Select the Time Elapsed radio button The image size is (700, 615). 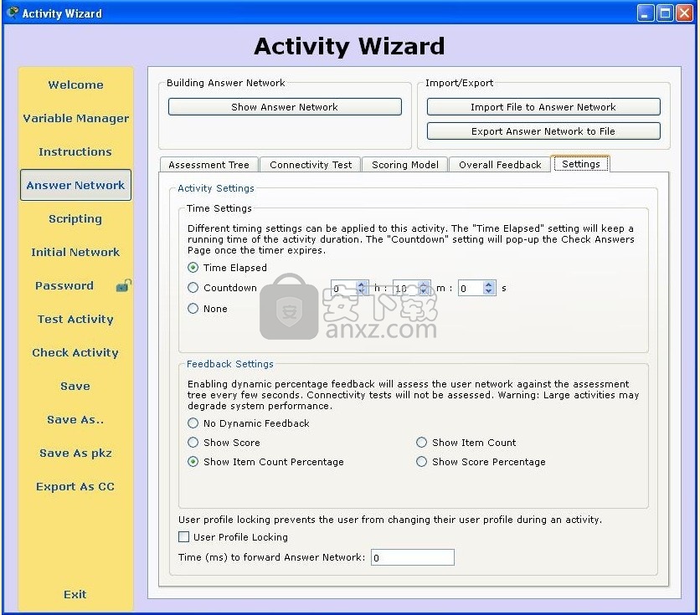[x=193, y=268]
